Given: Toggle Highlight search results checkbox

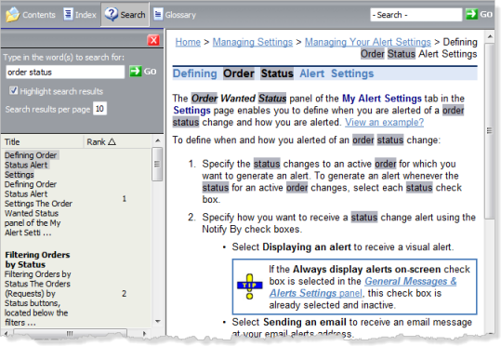Looking at the screenshot, I should point(13,90).
